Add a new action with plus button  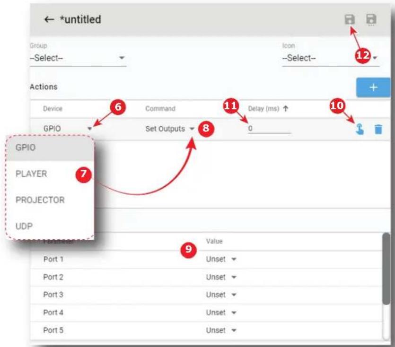373,87
